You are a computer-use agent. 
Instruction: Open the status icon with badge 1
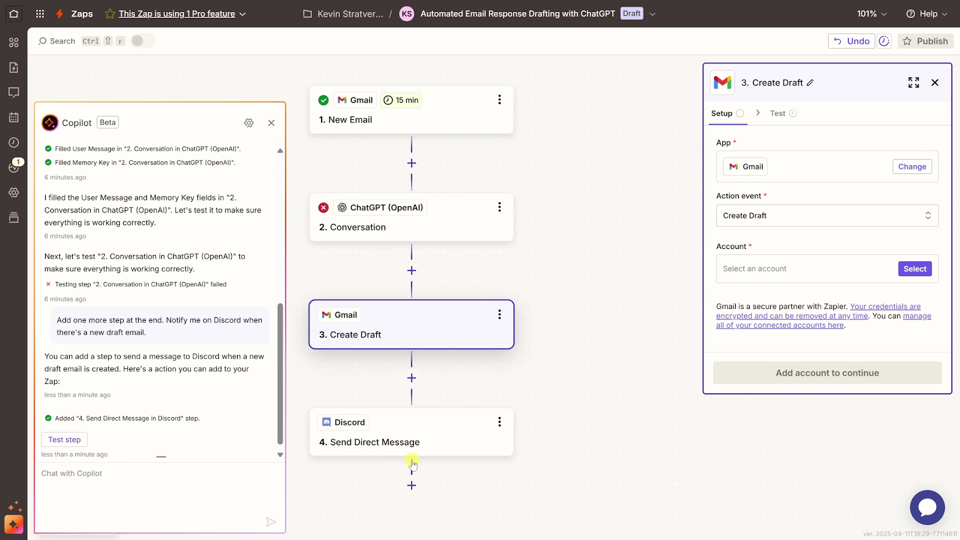point(14,167)
